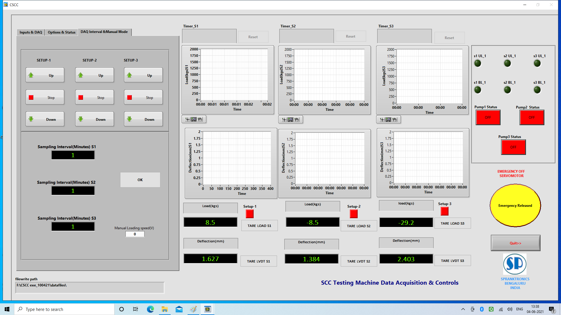
Task: Open the Options & Status tab
Action: tap(61, 32)
